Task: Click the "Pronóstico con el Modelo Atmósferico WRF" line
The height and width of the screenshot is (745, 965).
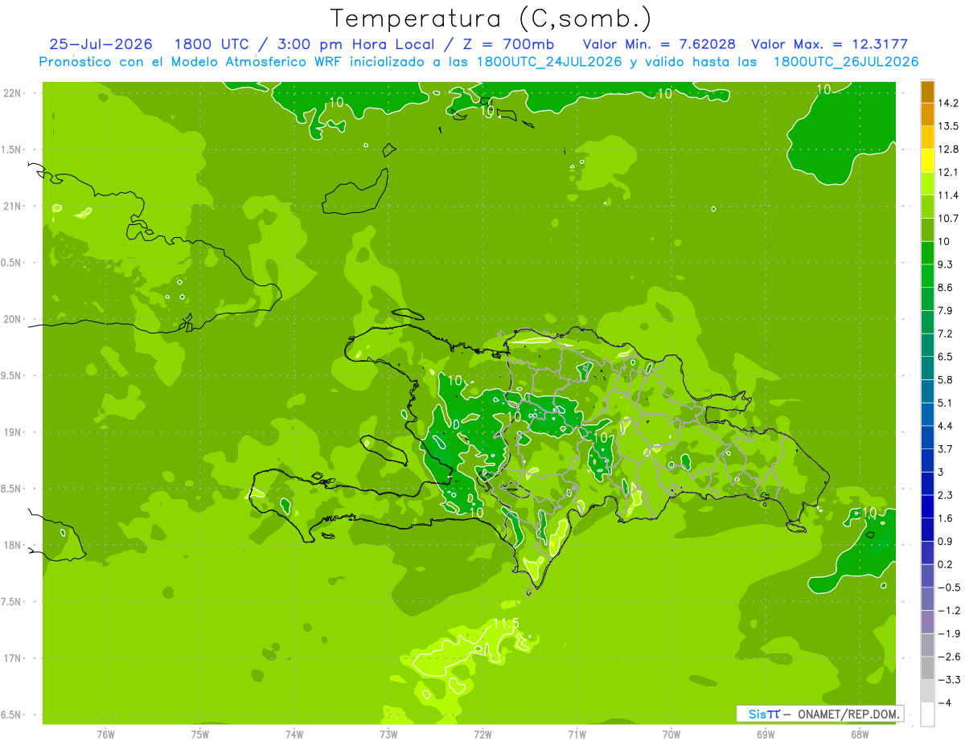Action: pyautogui.click(x=478, y=61)
